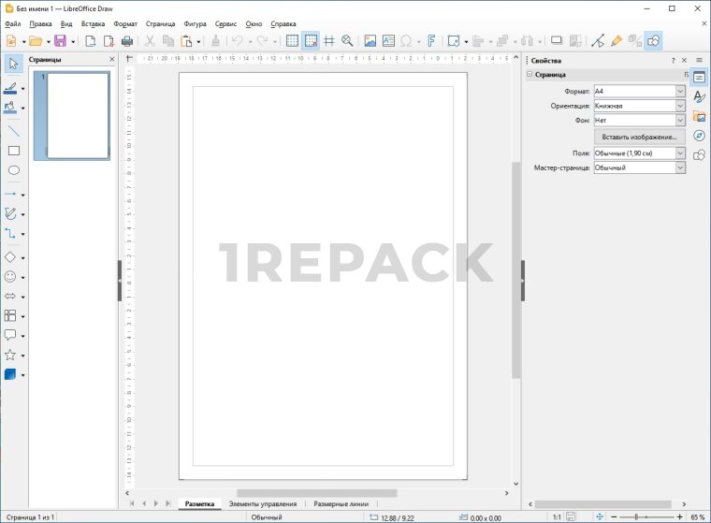Select the Rectangle drawing tool

coord(13,150)
